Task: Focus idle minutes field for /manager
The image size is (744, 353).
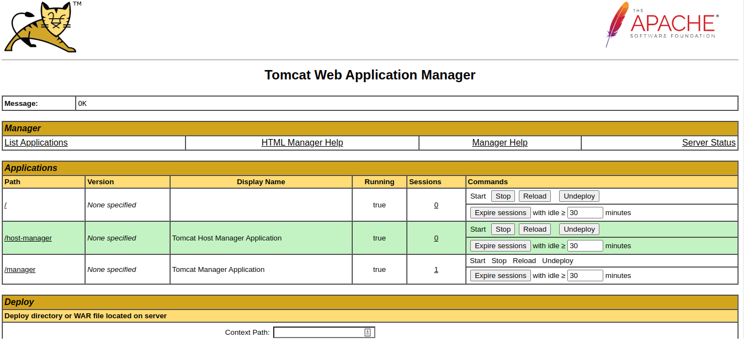Action: point(585,275)
